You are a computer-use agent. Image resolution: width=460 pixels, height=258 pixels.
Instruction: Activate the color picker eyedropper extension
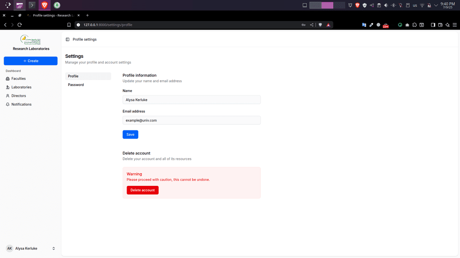click(x=372, y=25)
